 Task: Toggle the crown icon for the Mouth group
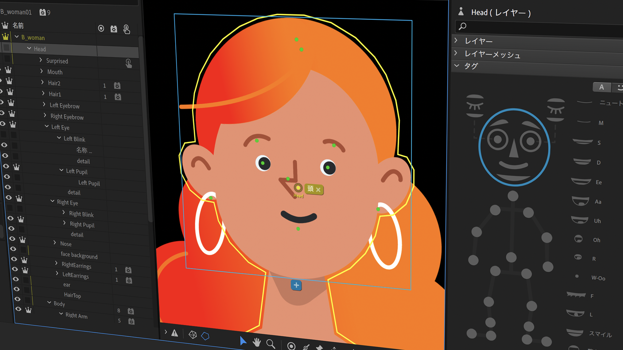pos(8,70)
